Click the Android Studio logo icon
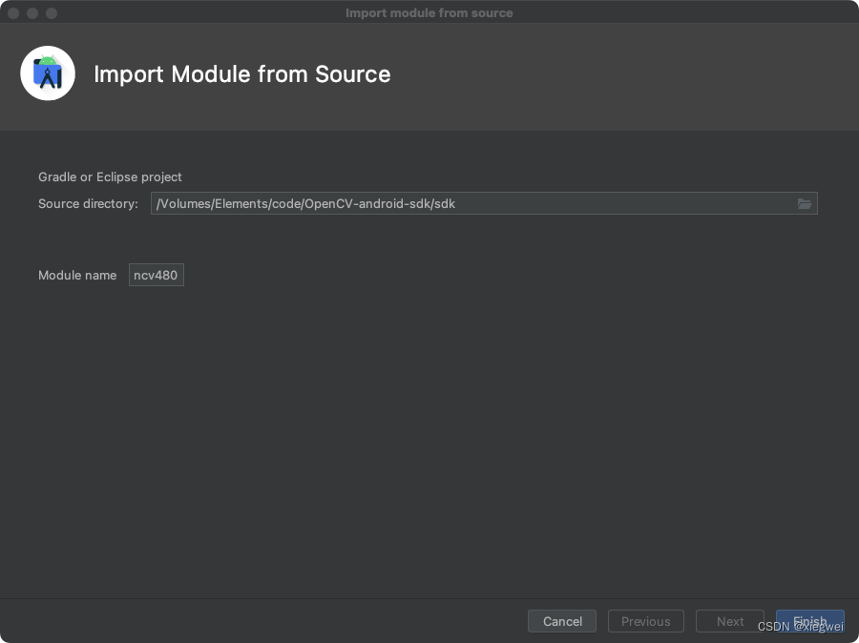859x643 pixels. 48,73
